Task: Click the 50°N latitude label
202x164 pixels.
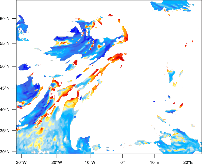Action: pos(5,66)
